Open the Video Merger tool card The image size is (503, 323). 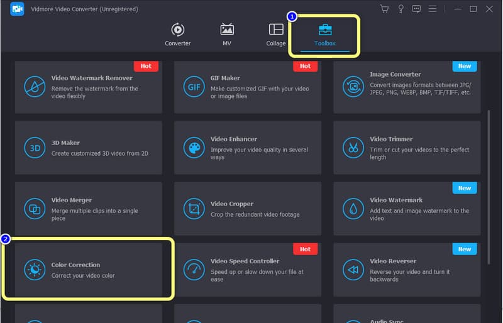88,209
